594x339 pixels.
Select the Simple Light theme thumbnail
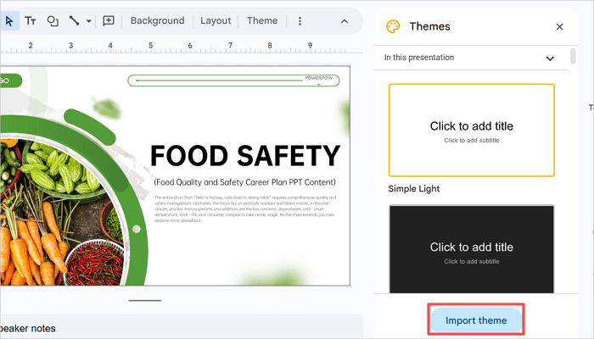(x=472, y=131)
